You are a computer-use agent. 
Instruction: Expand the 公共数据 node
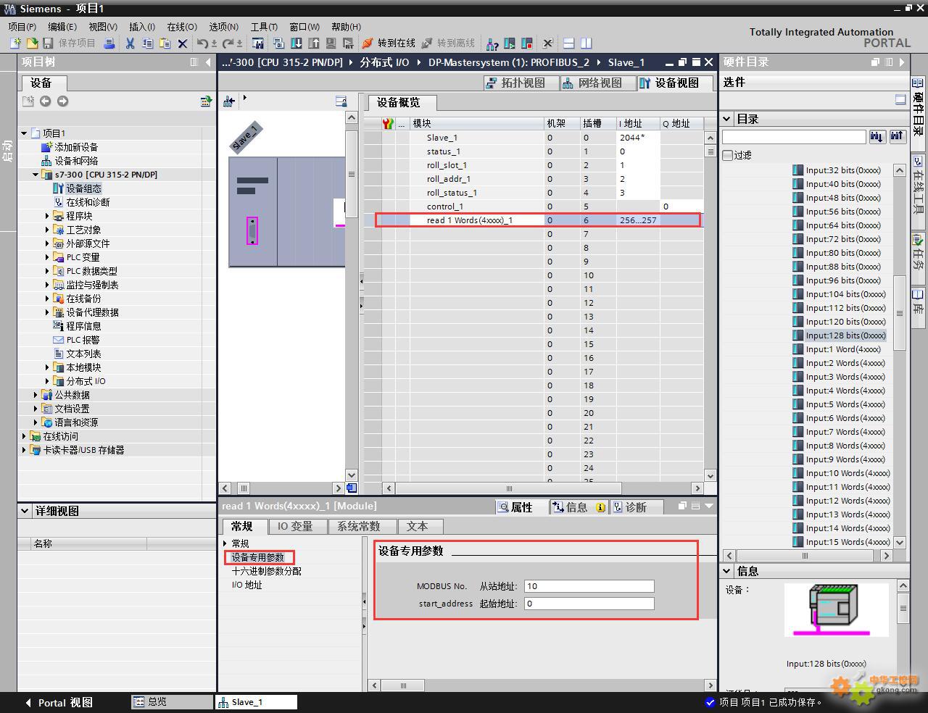click(x=36, y=395)
